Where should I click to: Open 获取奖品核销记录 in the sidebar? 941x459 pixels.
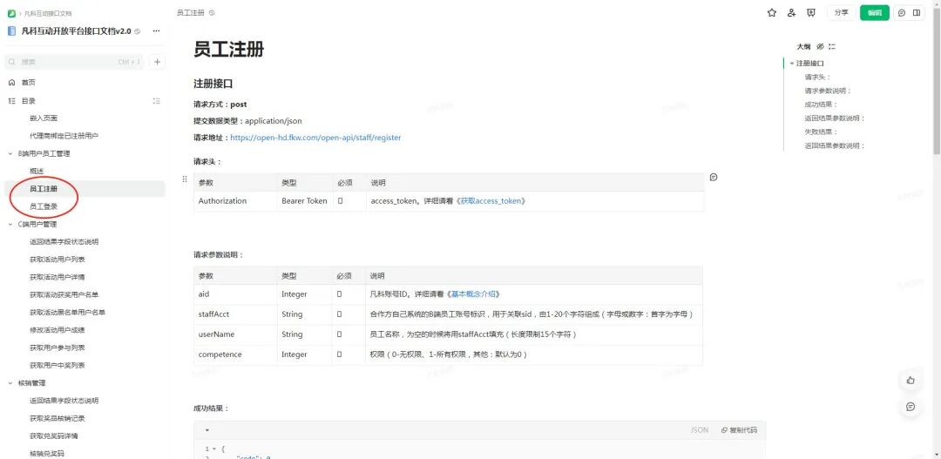[57, 417]
